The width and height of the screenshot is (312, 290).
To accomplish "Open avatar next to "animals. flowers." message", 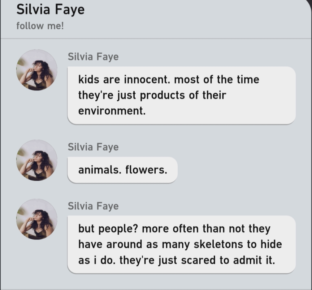I will (x=36, y=160).
